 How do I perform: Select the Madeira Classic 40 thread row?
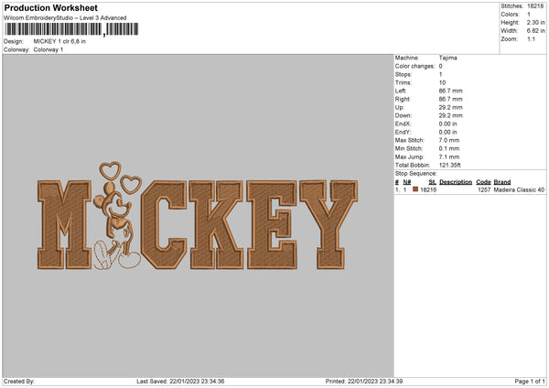click(470, 189)
